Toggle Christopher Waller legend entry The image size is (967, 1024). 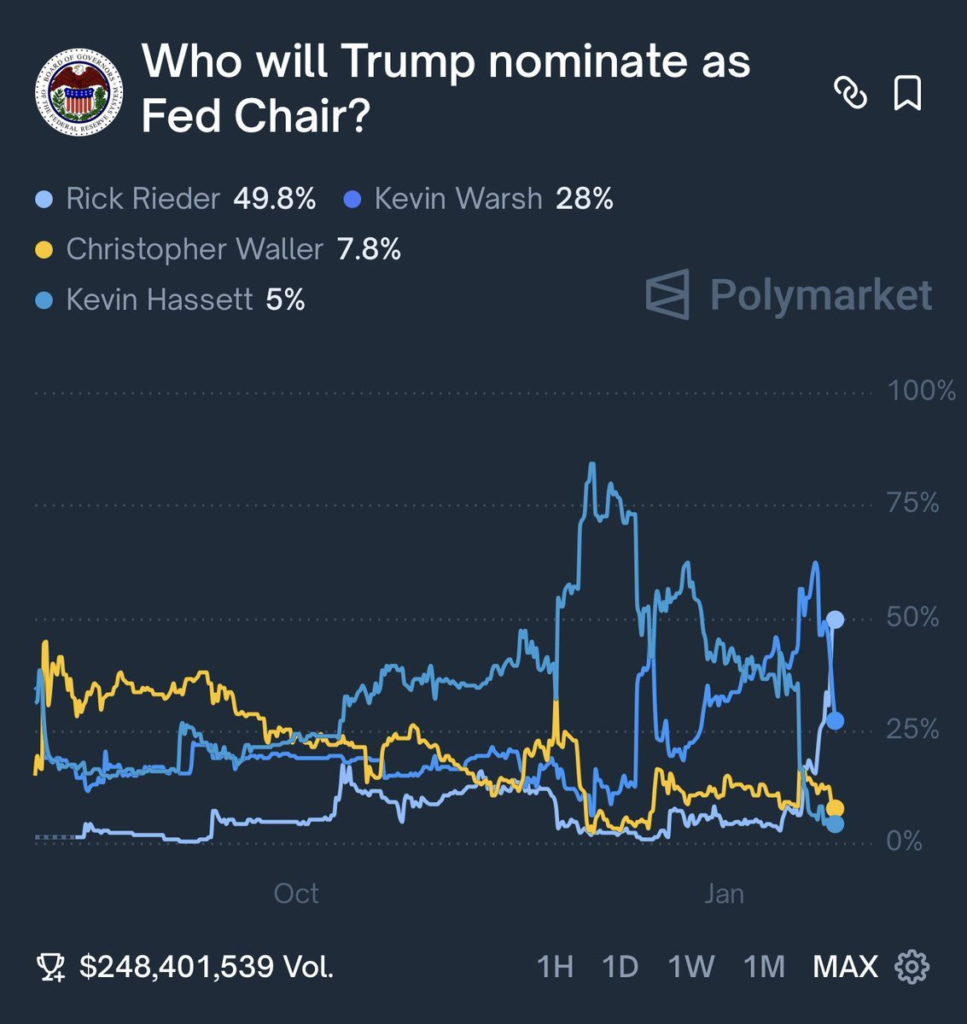click(x=218, y=249)
